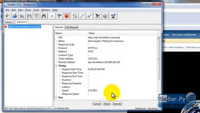Select the Protocol row
This screenshot has height=113, width=200.
[106, 48]
